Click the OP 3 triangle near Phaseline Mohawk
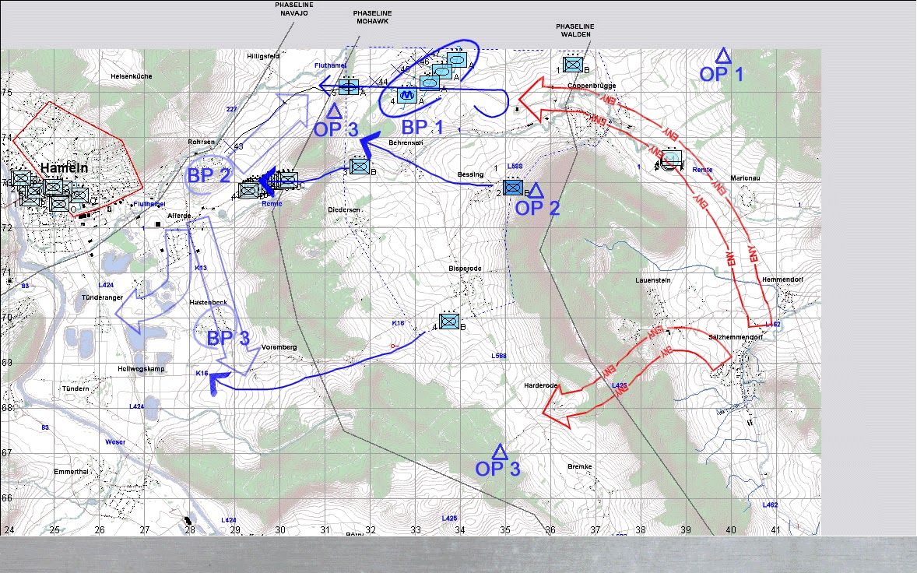 click(334, 111)
